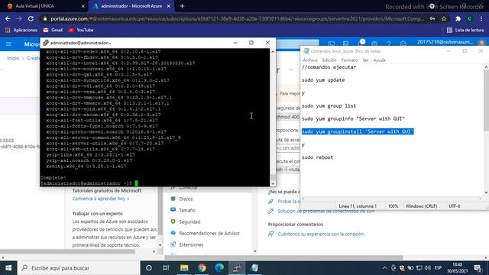Screen dimensions: 489x275
Task: Open Chrome from taskbar
Action: (202, 268)
